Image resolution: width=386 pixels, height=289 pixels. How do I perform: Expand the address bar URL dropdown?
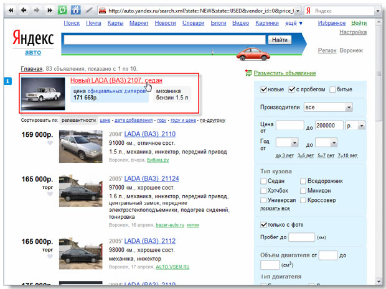298,11
